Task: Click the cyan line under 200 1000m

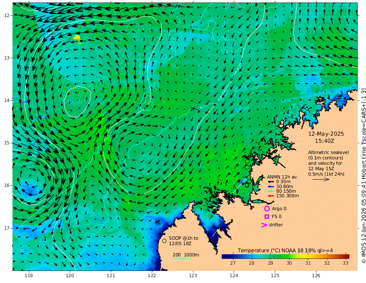Action: coord(179,258)
